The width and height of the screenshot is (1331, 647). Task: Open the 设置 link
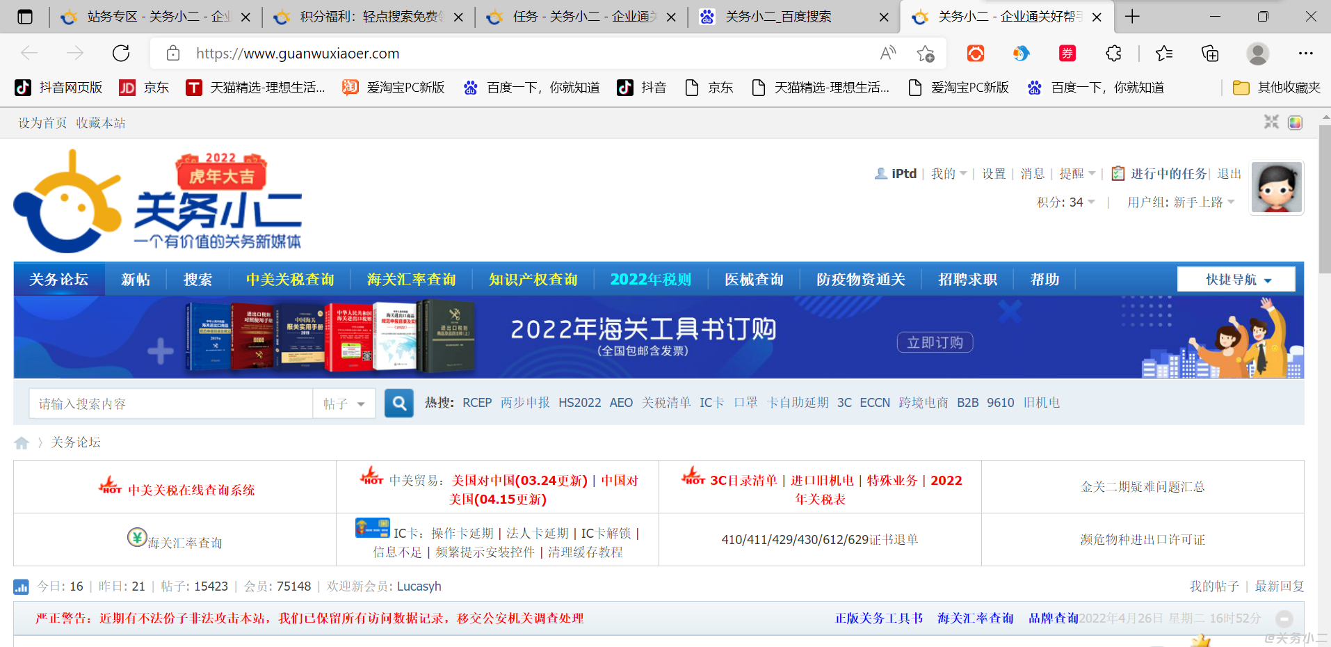[994, 174]
